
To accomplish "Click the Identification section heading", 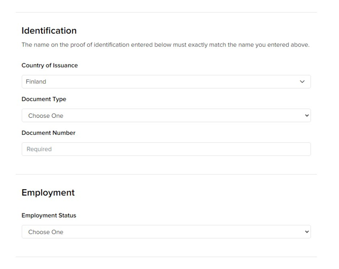I will [x=49, y=31].
